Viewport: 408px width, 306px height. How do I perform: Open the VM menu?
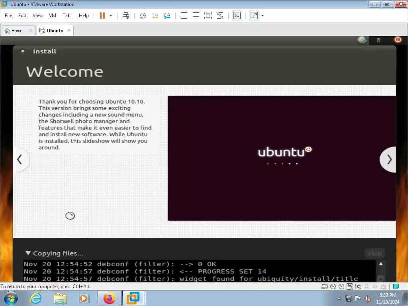(x=53, y=16)
